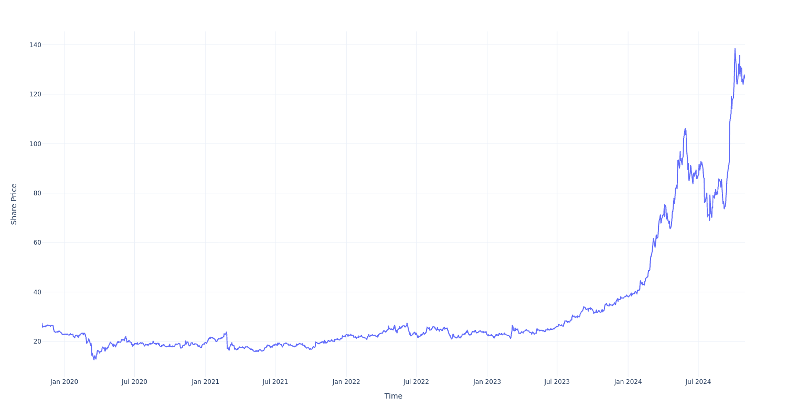Click the y-axis value 80
787x419 pixels.
37,193
